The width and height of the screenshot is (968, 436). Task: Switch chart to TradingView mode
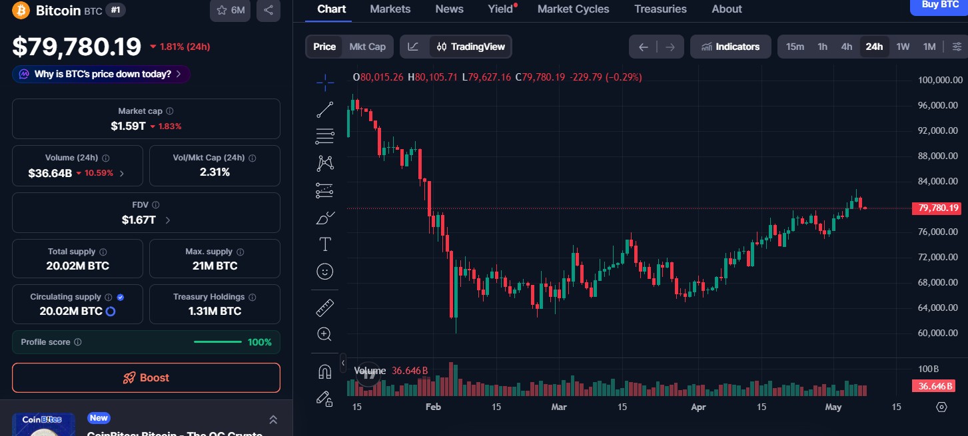pyautogui.click(x=471, y=47)
